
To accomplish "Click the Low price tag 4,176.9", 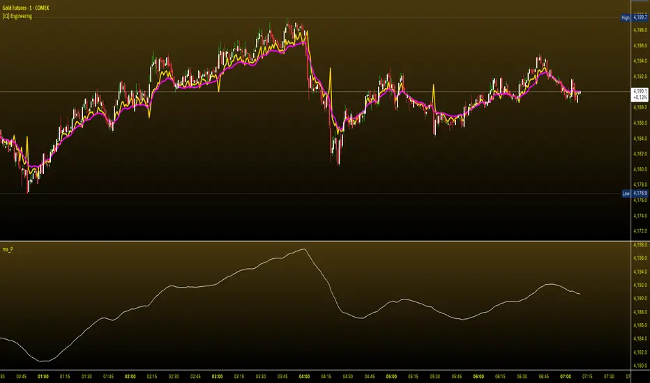I will 635,194.
